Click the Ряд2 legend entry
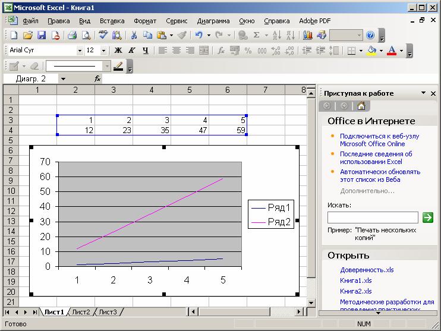Image resolution: width=441 pixels, height=331 pixels. coord(271,222)
